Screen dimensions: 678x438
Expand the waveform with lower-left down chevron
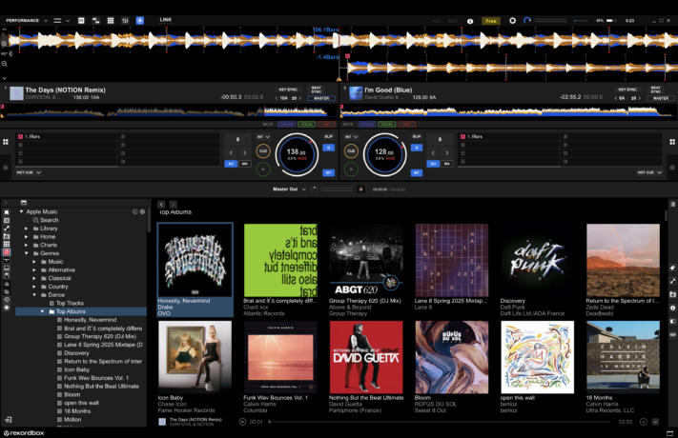click(4, 78)
